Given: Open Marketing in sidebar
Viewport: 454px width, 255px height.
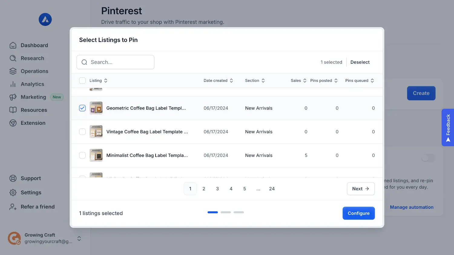Looking at the screenshot, I should tap(33, 97).
